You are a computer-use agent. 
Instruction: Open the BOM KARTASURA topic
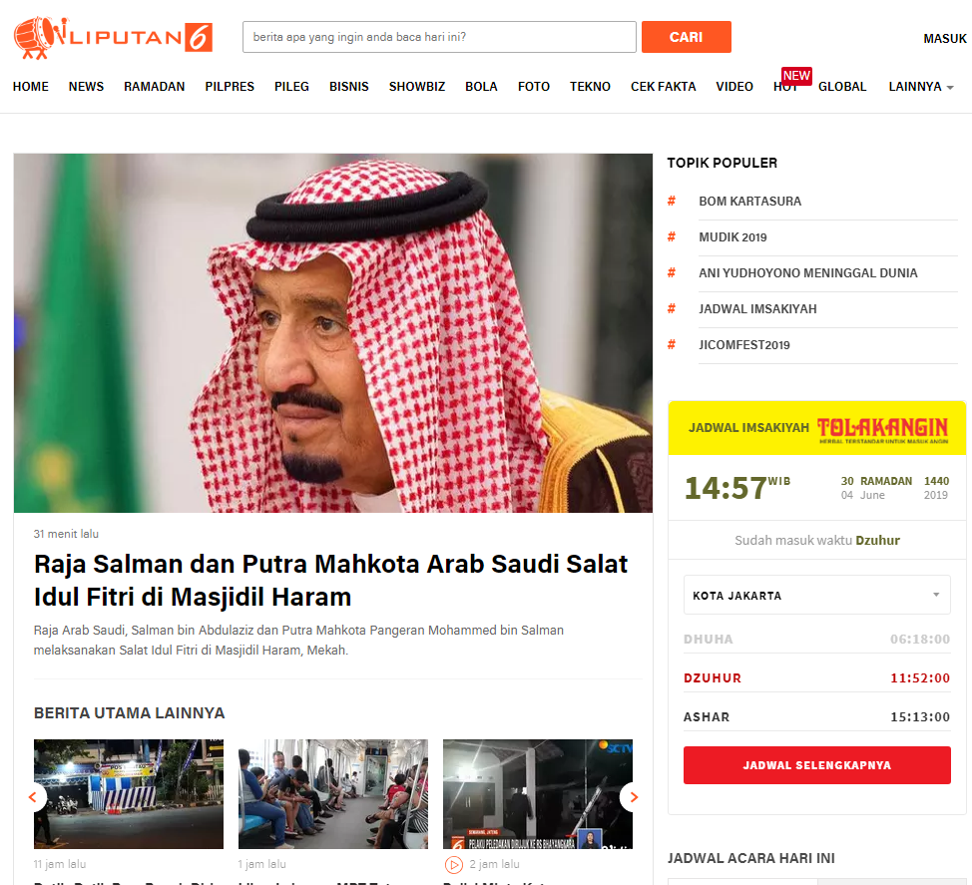[x=750, y=202]
